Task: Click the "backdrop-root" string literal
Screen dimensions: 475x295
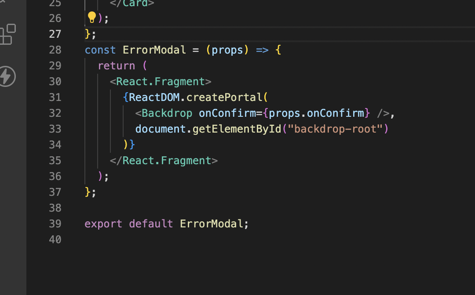Action: click(335, 129)
